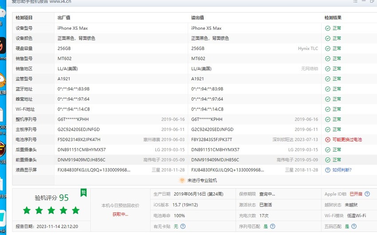The width and height of the screenshot is (377, 235).
Task: Click iOS版本 value 15.7 (19H12)
Action: 185,205
